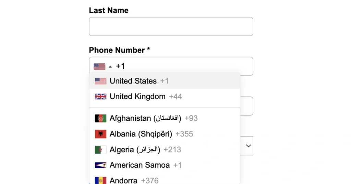Select United States +1 option
Image resolution: width=351 pixels, height=184 pixels.
coord(139,81)
